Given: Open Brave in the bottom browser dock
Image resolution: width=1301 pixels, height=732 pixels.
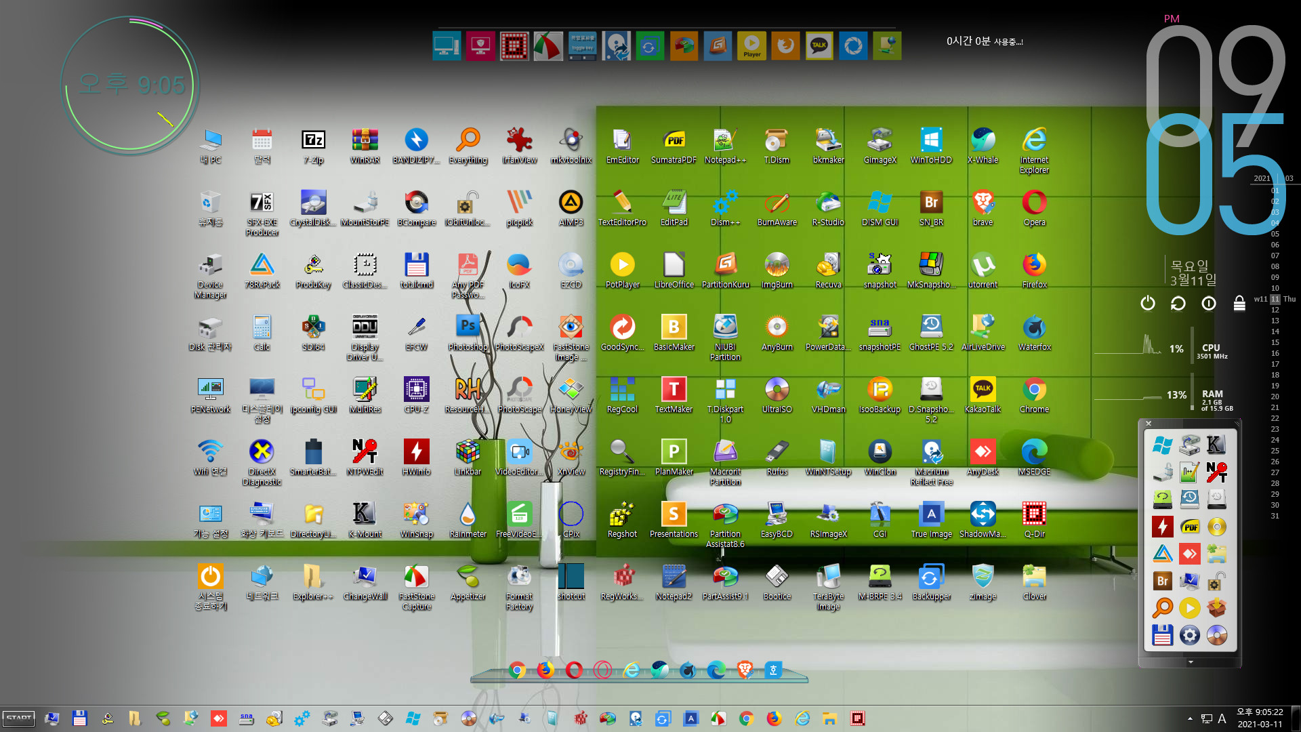Looking at the screenshot, I should [x=745, y=670].
